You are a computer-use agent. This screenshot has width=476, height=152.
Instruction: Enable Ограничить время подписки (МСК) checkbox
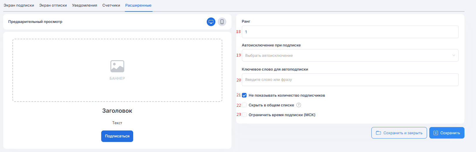[244, 115]
